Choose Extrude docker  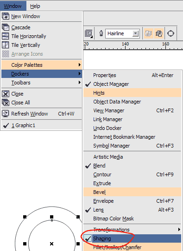pos(132,183)
